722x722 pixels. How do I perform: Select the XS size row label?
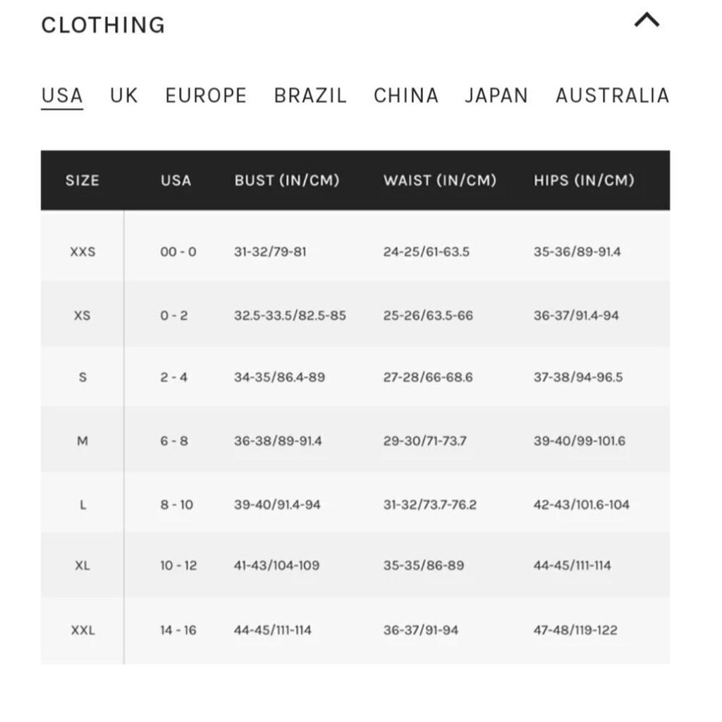click(82, 315)
